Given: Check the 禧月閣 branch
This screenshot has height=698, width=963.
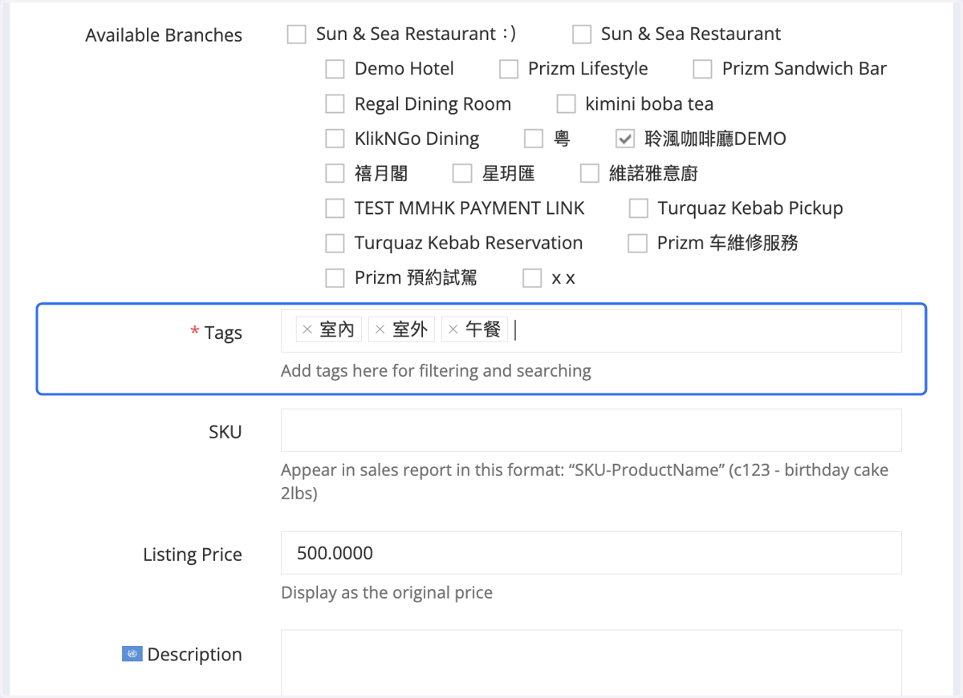Looking at the screenshot, I should click(335, 173).
